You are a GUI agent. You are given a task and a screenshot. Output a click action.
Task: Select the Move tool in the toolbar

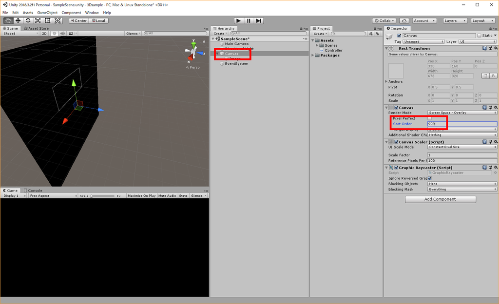click(18, 20)
